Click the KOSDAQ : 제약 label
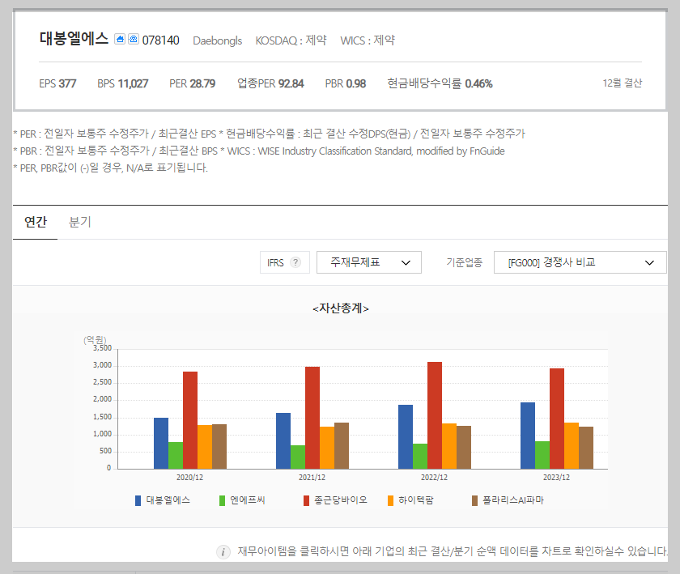This screenshot has width=680, height=574. coord(291,40)
